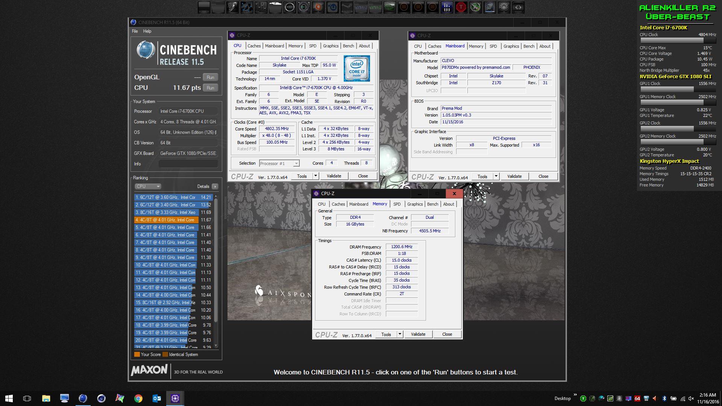Click the Core Speed 4802.35 MHz value
The width and height of the screenshot is (722, 406).
[277, 129]
